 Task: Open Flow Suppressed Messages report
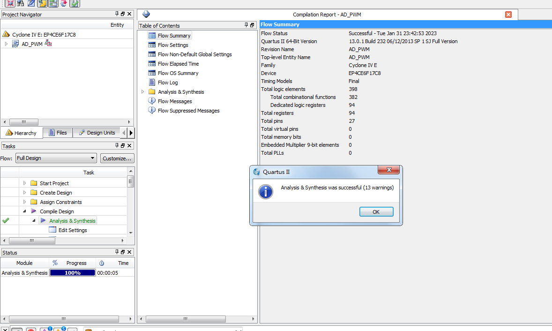pos(188,111)
